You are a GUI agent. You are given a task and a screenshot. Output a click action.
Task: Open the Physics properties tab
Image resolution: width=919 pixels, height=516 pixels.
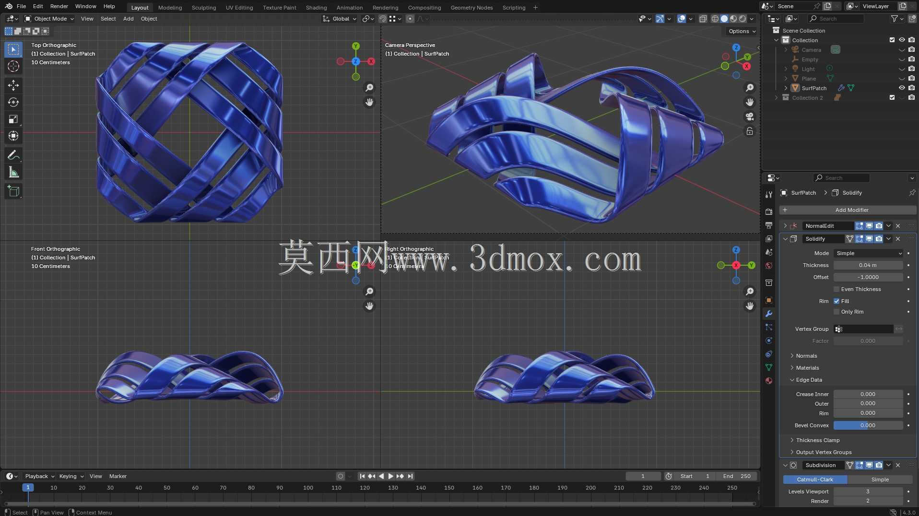tap(769, 340)
